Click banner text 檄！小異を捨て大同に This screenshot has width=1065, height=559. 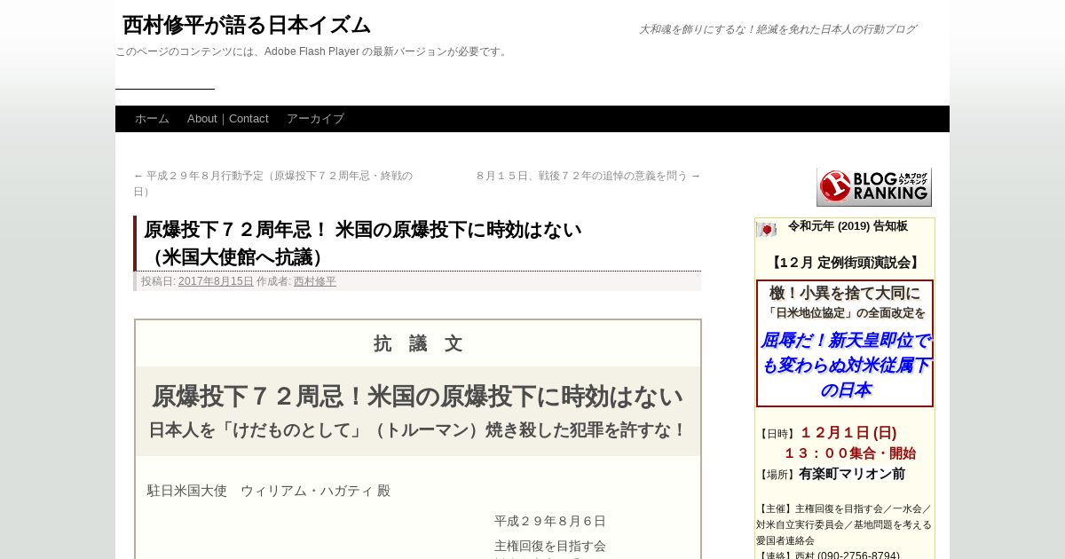coord(845,293)
